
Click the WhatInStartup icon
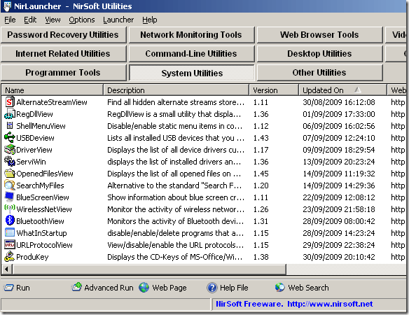coord(10,232)
